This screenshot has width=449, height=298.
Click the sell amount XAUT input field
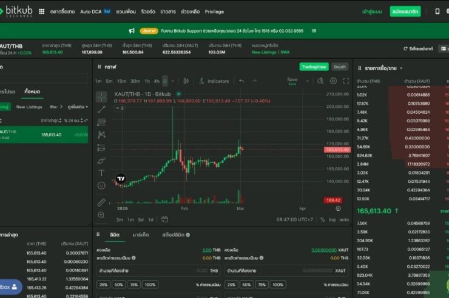pyautogui.click(x=286, y=271)
